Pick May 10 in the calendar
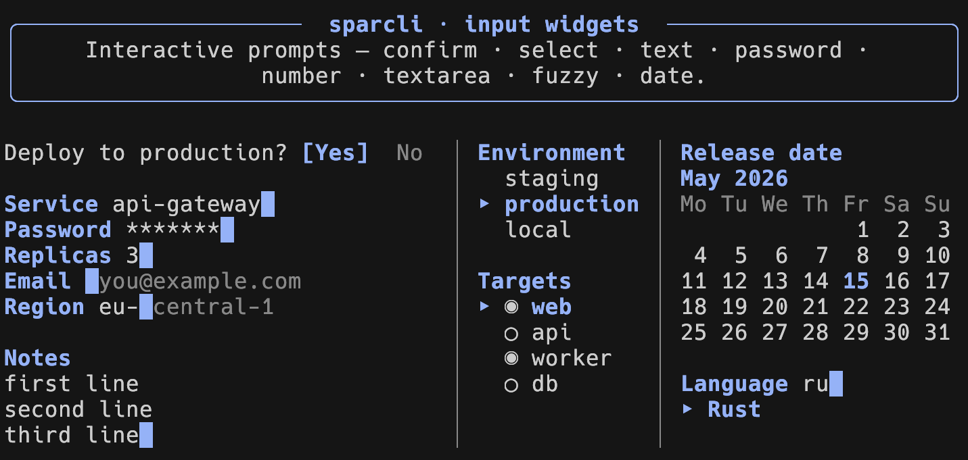968x460 pixels. 938,256
